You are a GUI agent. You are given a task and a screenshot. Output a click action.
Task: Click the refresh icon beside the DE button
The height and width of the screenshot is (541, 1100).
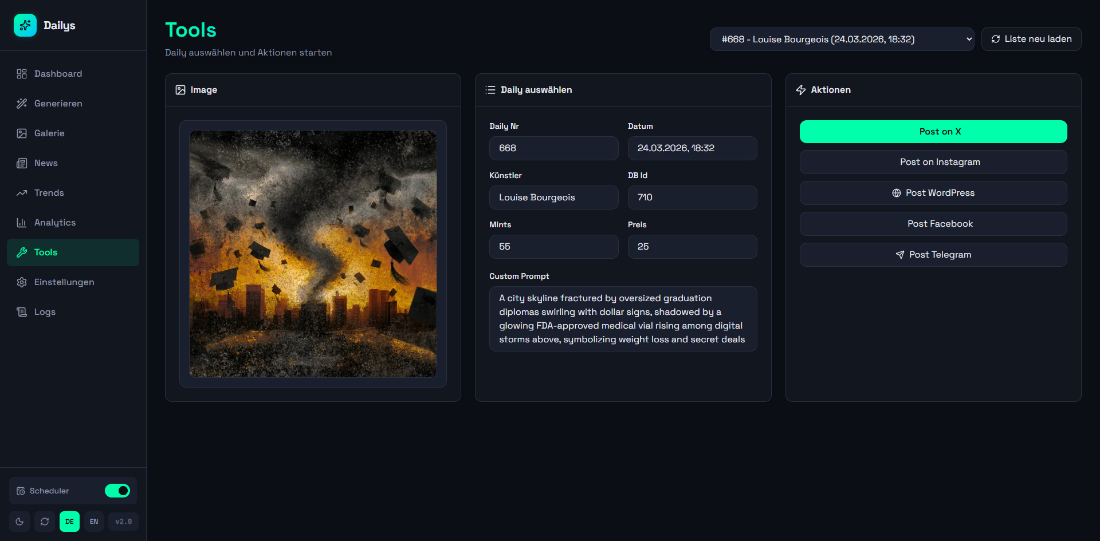pos(45,522)
